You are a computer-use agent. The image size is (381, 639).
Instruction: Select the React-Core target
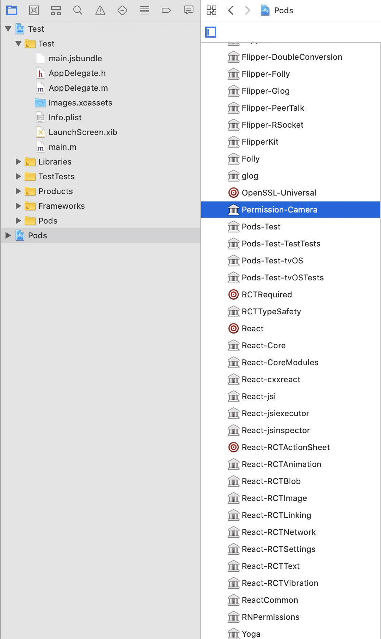263,345
